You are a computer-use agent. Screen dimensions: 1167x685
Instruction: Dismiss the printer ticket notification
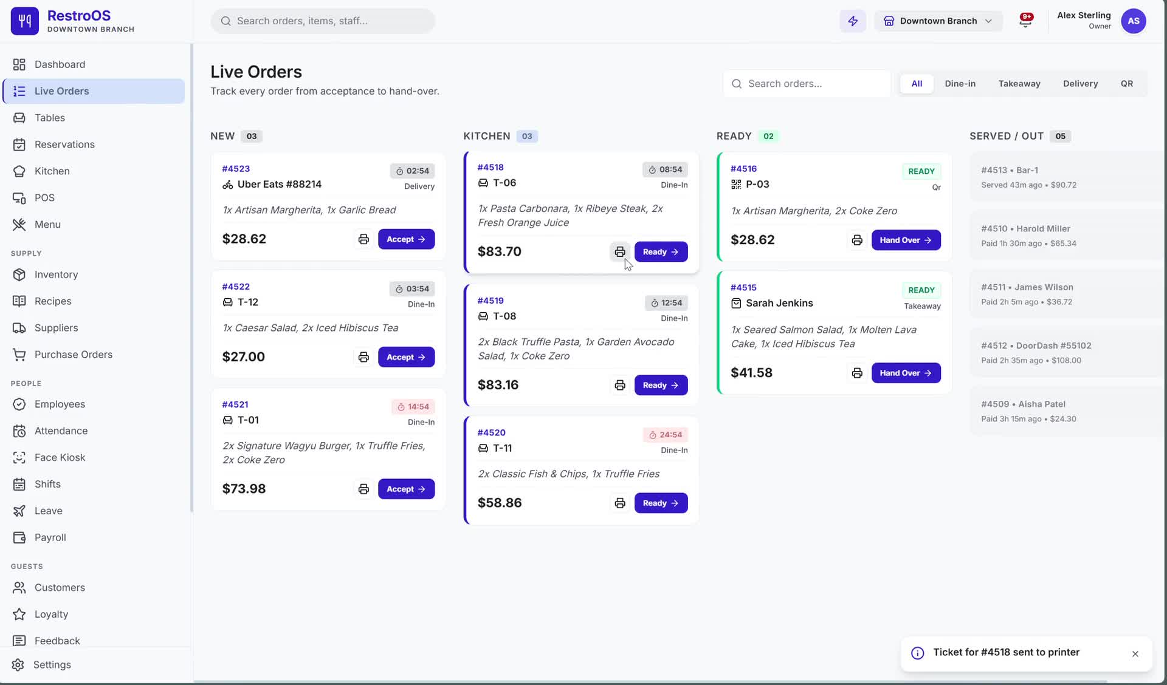[x=1135, y=654]
